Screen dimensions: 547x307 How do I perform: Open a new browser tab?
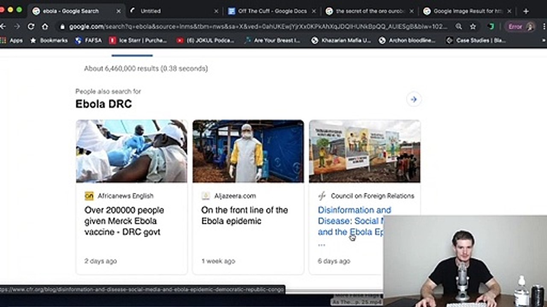pos(526,11)
